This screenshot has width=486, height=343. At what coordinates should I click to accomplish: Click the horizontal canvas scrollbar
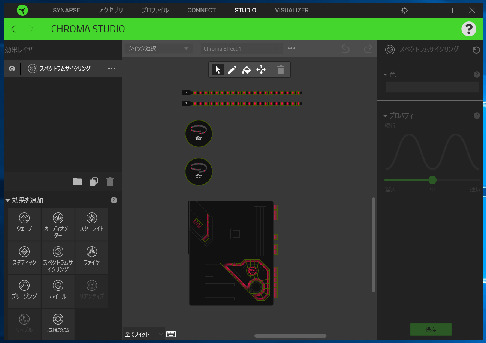290,336
